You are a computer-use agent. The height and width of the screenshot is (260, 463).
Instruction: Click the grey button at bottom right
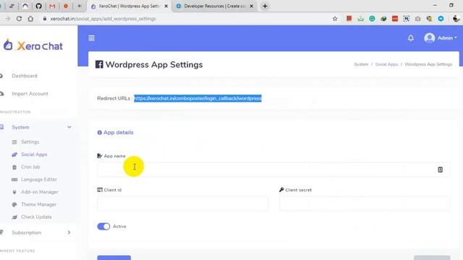tap(432, 258)
